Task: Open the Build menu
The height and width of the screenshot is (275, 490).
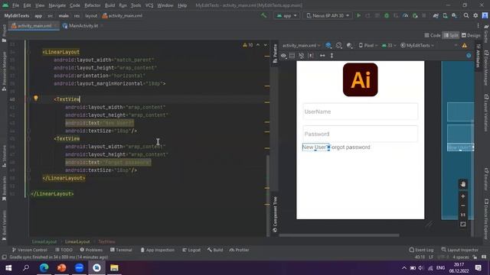Action: click(109, 5)
